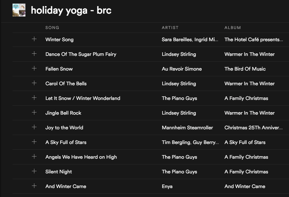Add Winter Song to your library

34,39
